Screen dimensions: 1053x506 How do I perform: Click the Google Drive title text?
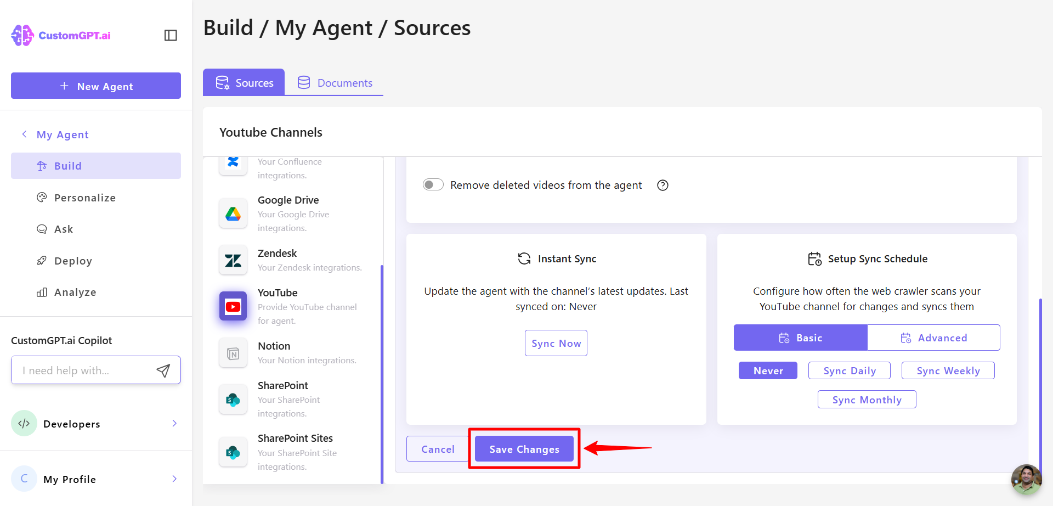(x=288, y=200)
